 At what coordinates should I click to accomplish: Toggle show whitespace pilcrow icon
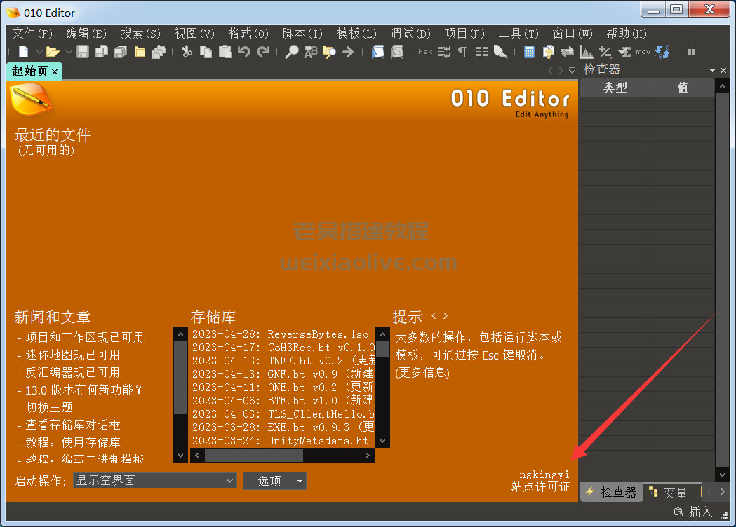tap(462, 52)
